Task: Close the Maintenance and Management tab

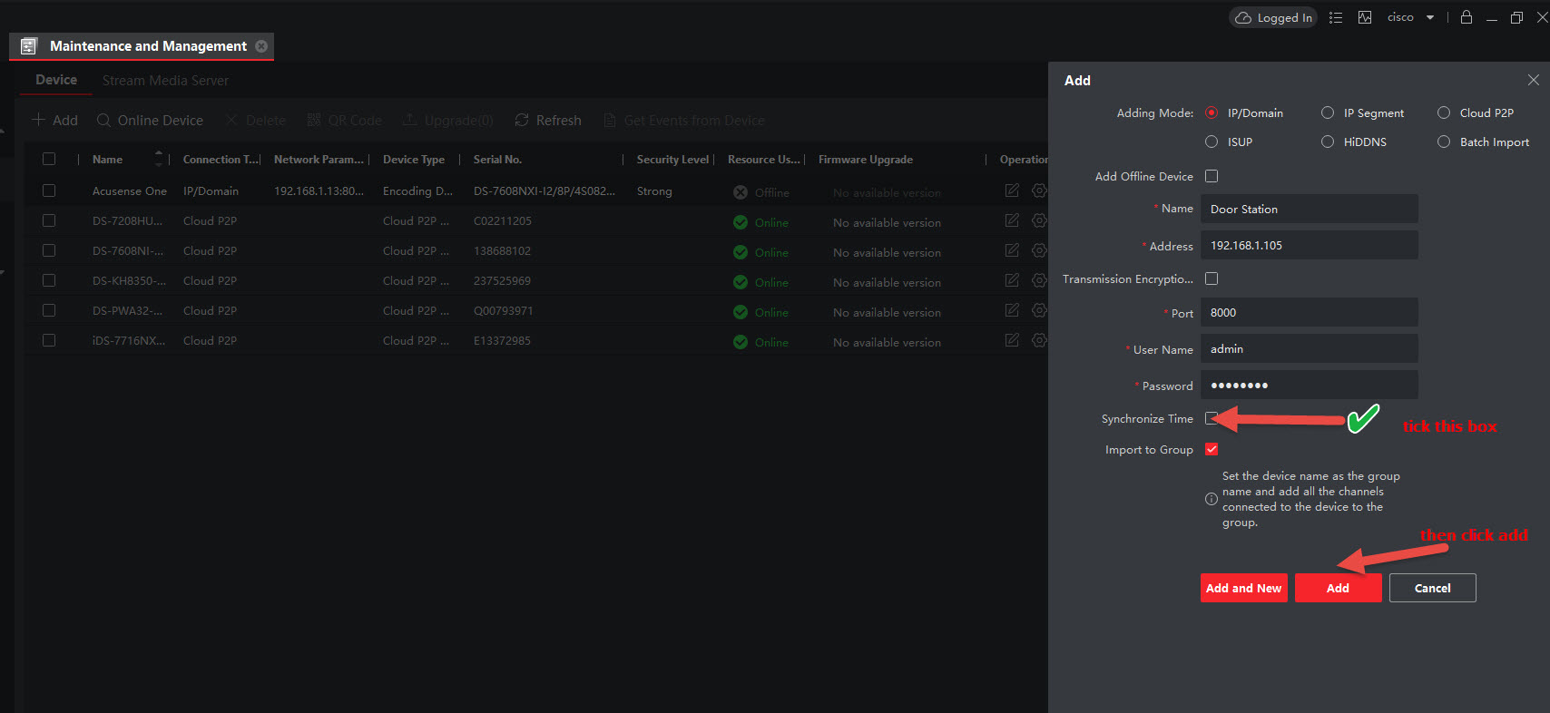Action: tap(261, 46)
